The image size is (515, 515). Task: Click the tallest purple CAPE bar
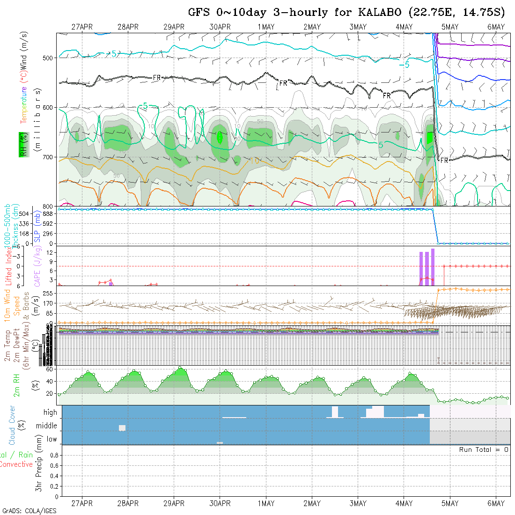[x=433, y=267]
